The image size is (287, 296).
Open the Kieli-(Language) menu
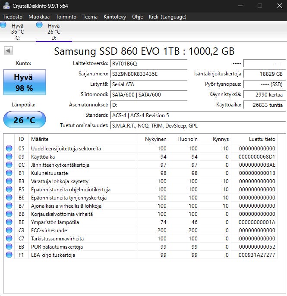(x=167, y=17)
